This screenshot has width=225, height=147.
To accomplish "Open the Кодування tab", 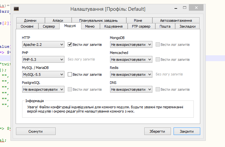I will pos(113,26).
